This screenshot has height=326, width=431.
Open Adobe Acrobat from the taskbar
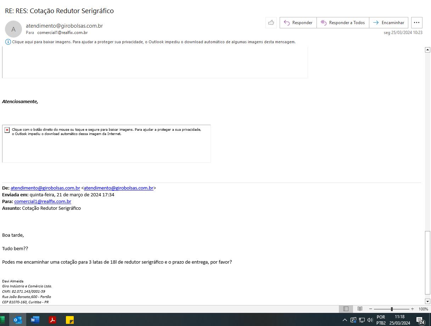click(52, 320)
